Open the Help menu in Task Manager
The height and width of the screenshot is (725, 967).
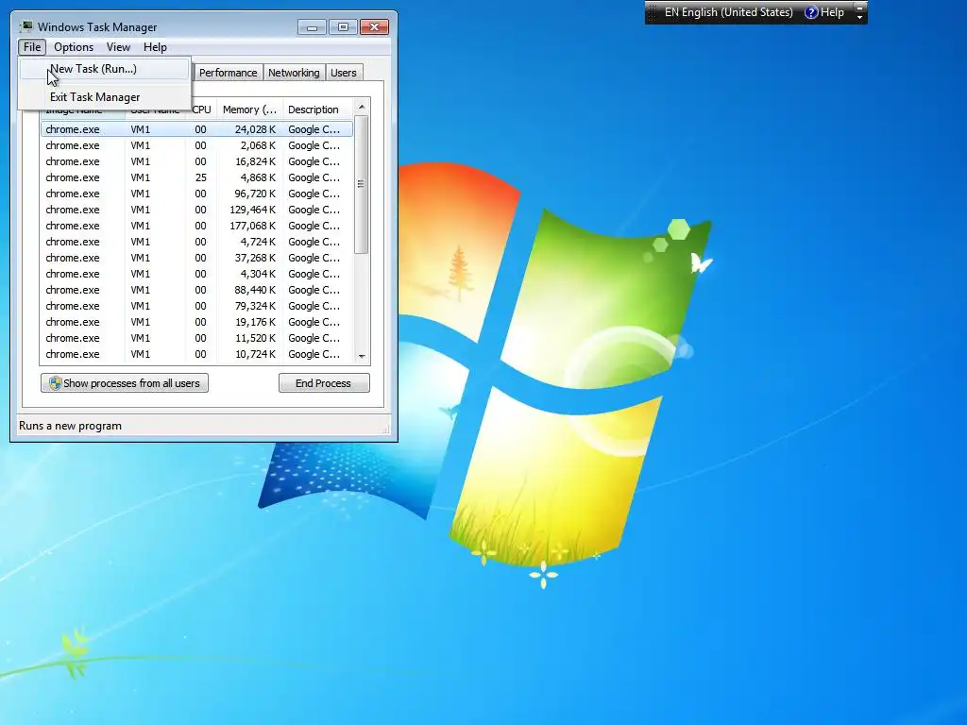155,47
